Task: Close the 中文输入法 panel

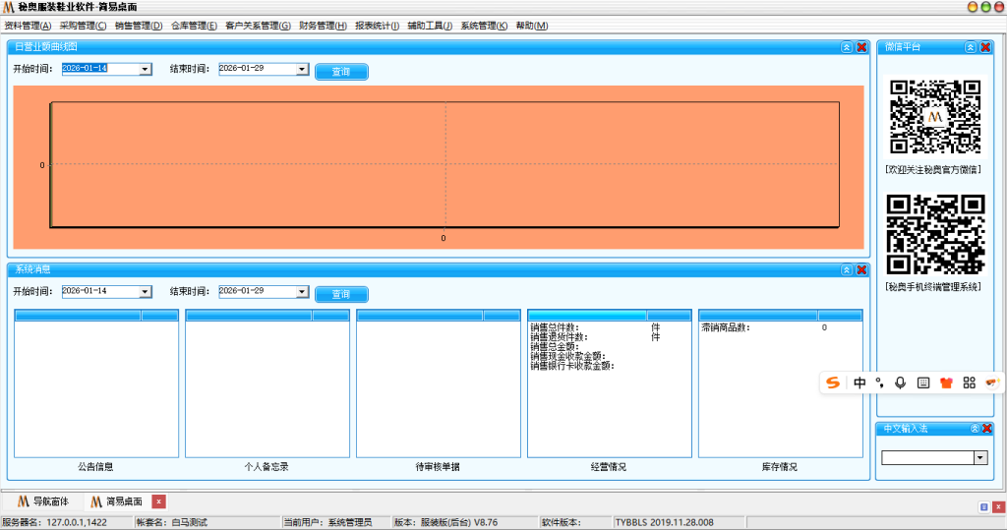Action: (986, 429)
